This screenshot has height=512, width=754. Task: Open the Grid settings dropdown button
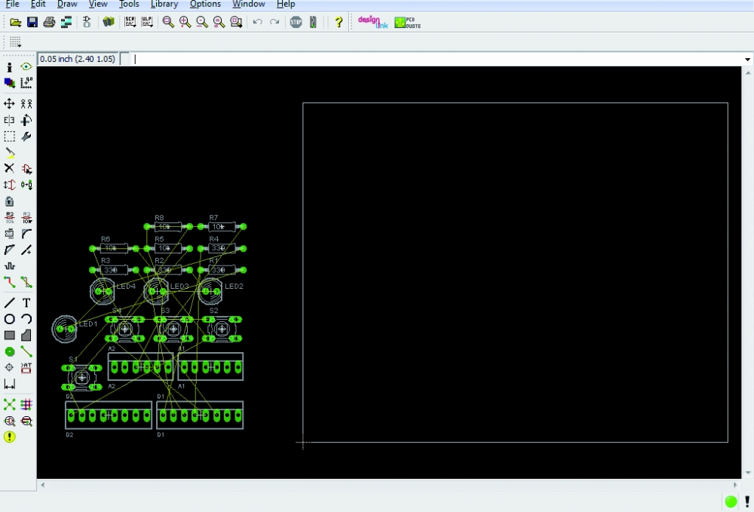point(15,41)
